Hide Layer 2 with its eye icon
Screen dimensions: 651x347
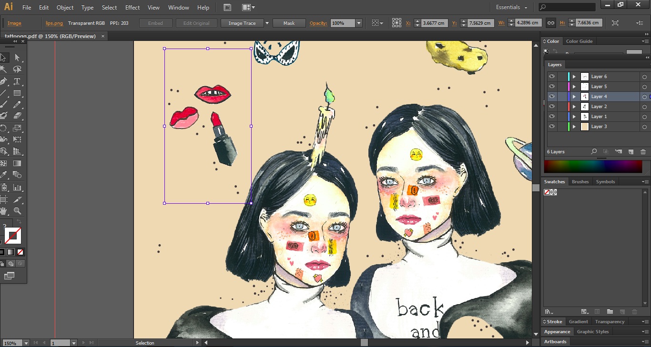[x=552, y=107]
